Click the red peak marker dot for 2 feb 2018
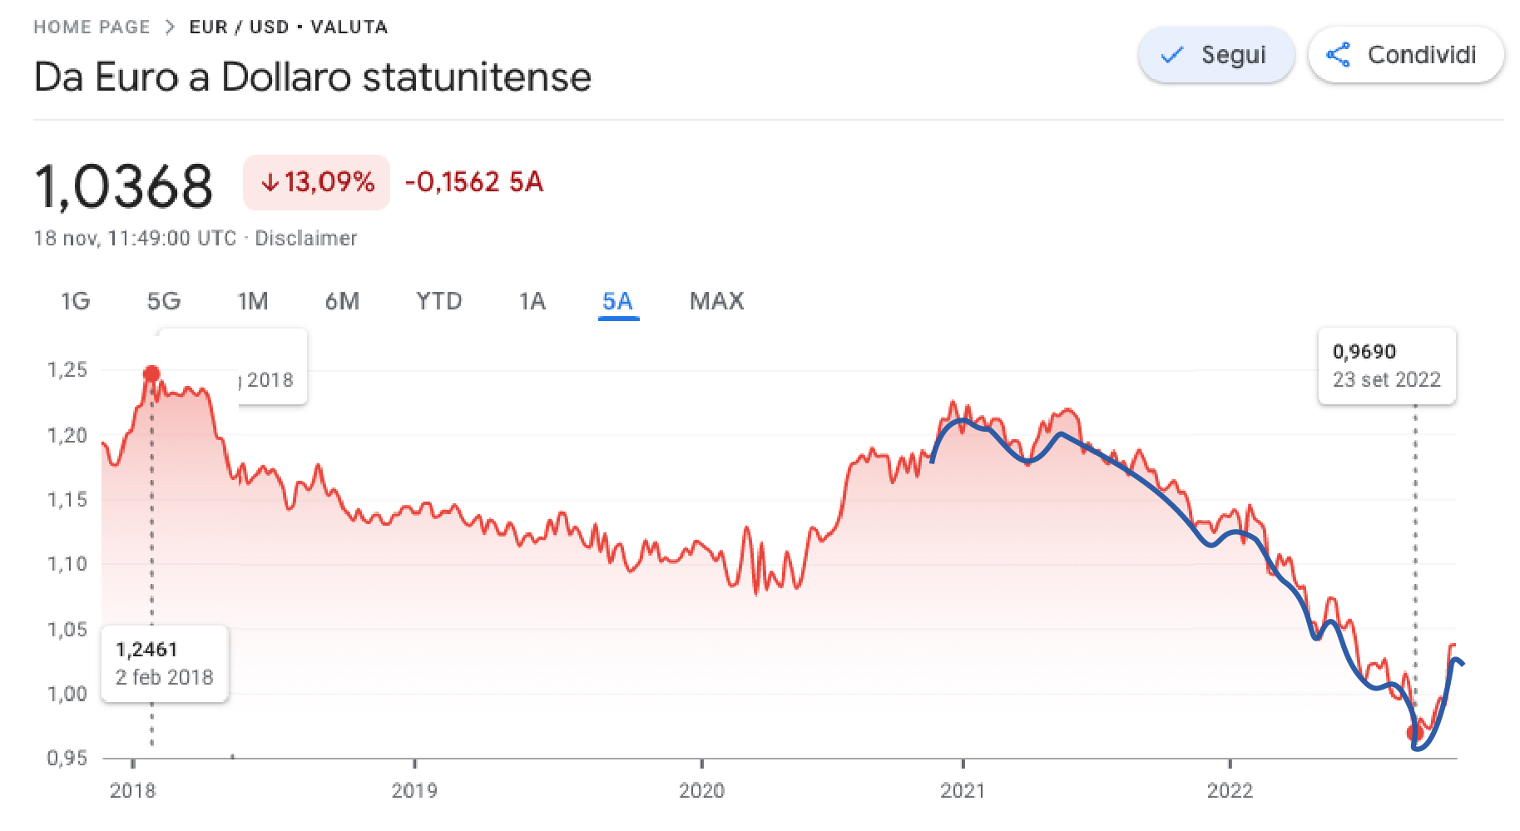 click(x=151, y=374)
